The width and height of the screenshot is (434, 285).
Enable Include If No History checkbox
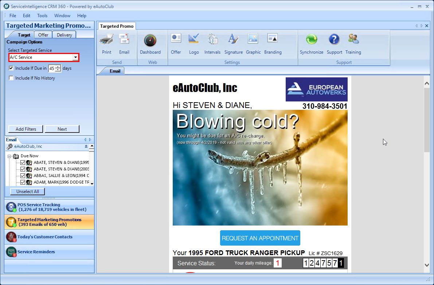click(x=11, y=78)
